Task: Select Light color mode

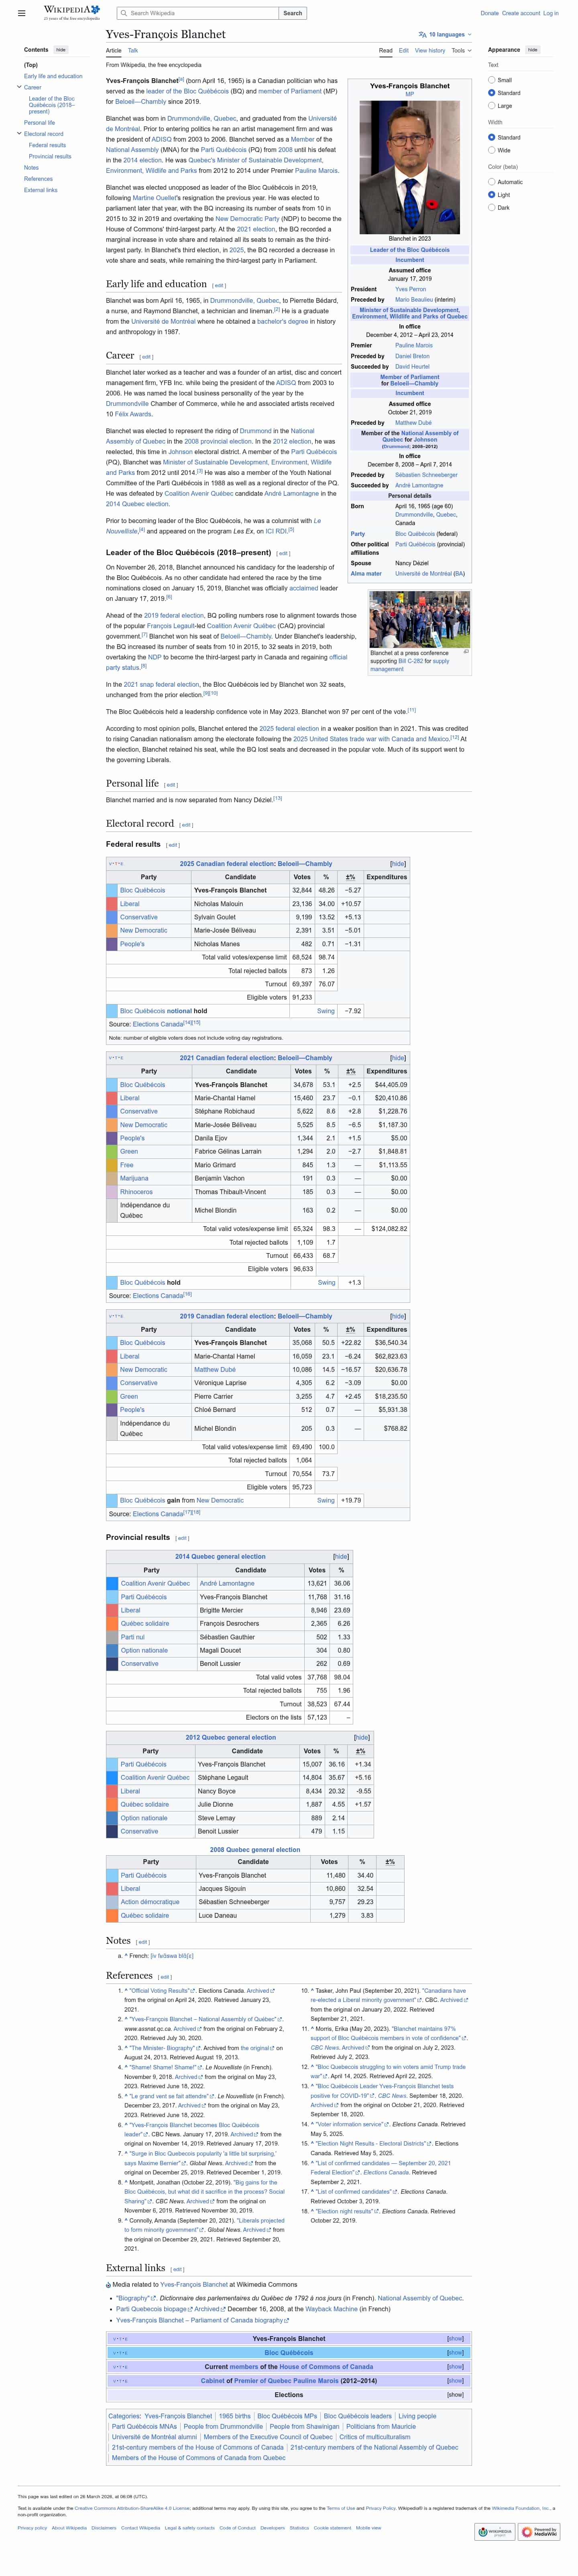Action: [492, 195]
